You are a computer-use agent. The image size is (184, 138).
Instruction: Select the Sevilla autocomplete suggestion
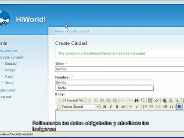104,88
